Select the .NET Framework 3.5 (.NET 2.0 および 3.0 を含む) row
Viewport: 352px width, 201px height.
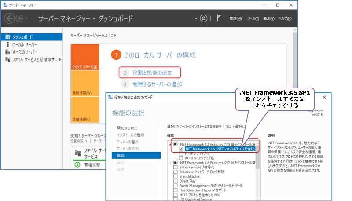pyautogui.click(x=220, y=149)
